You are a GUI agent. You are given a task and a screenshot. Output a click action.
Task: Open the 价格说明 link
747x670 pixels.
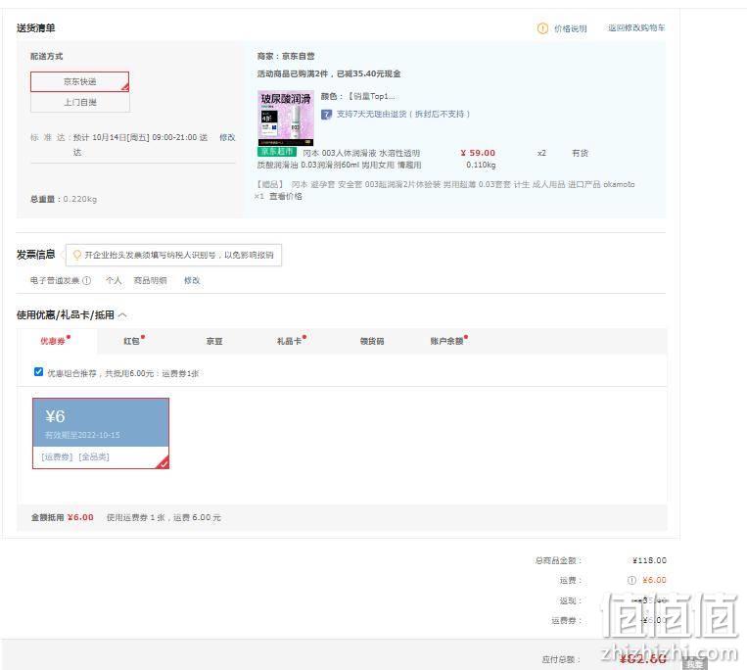click(570, 28)
